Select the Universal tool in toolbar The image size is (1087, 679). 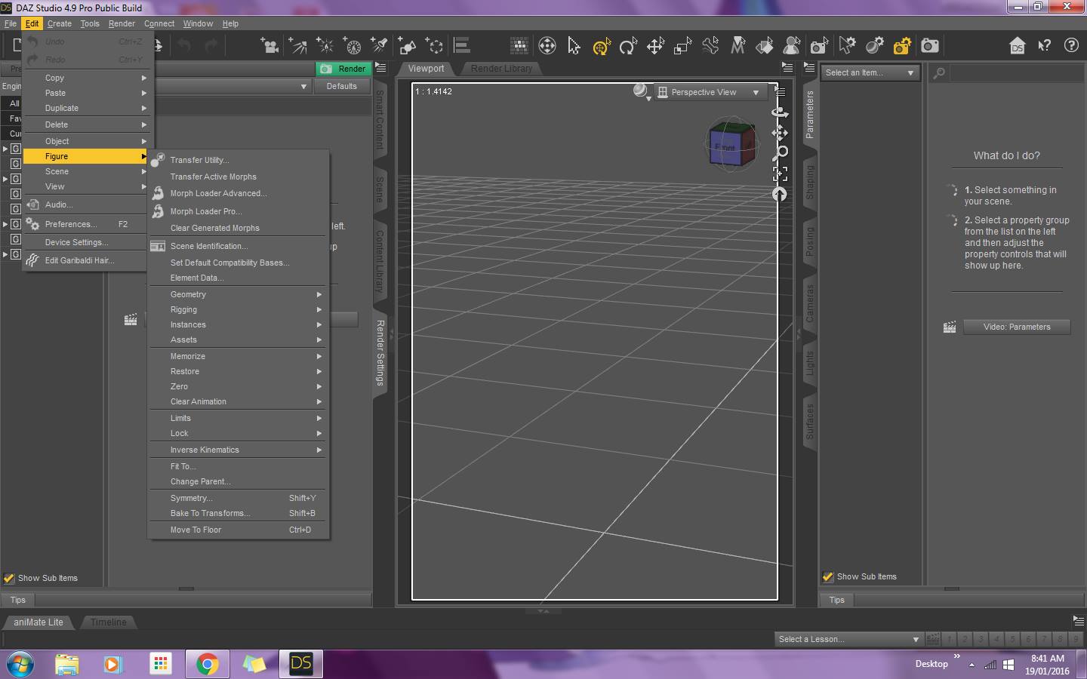pos(601,46)
